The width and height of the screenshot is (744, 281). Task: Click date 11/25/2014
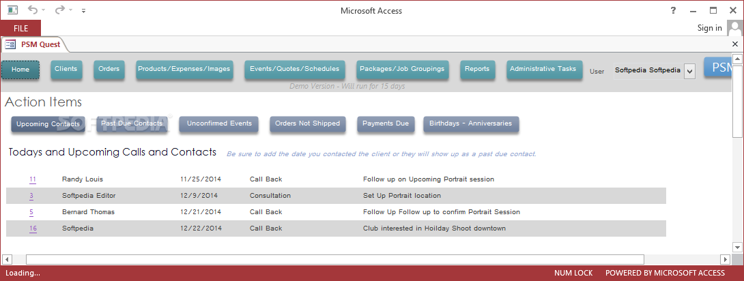[201, 179]
